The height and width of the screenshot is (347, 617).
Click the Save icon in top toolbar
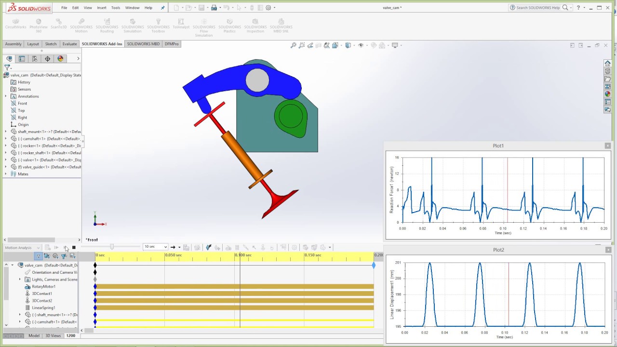(x=201, y=8)
